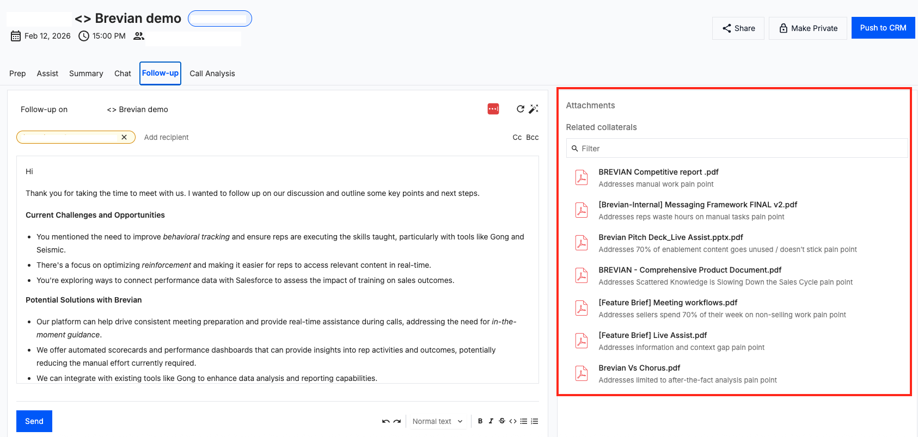Toggle bold formatting

pyautogui.click(x=480, y=421)
